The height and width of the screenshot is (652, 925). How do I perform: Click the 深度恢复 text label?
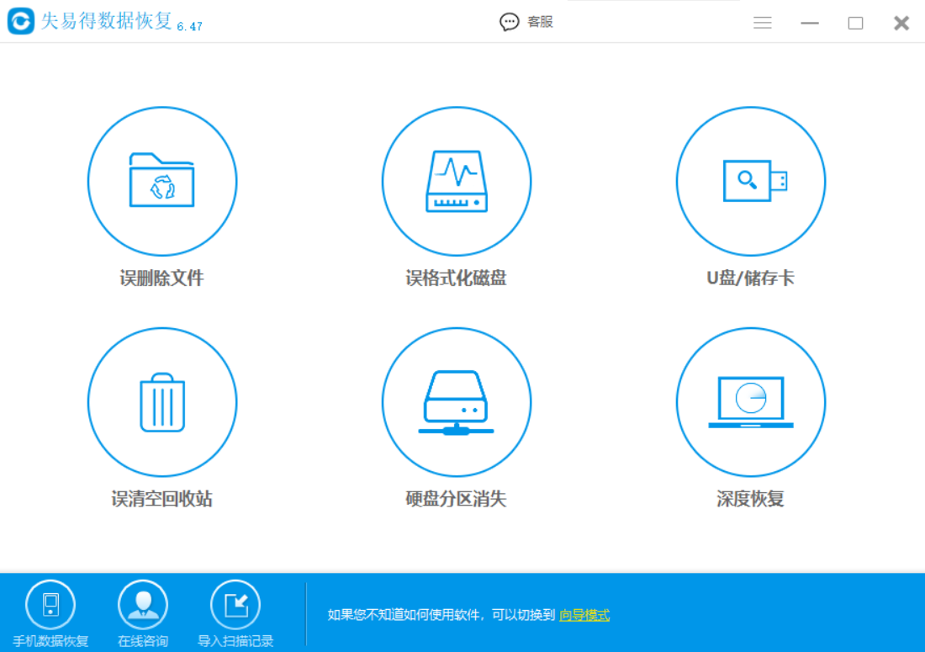click(751, 499)
